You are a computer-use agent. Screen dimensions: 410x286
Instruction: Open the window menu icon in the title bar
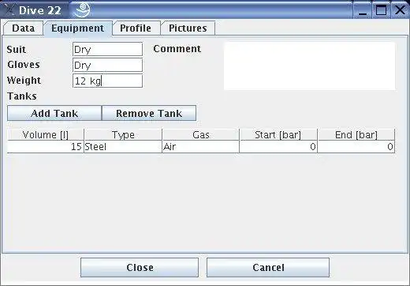click(9, 10)
